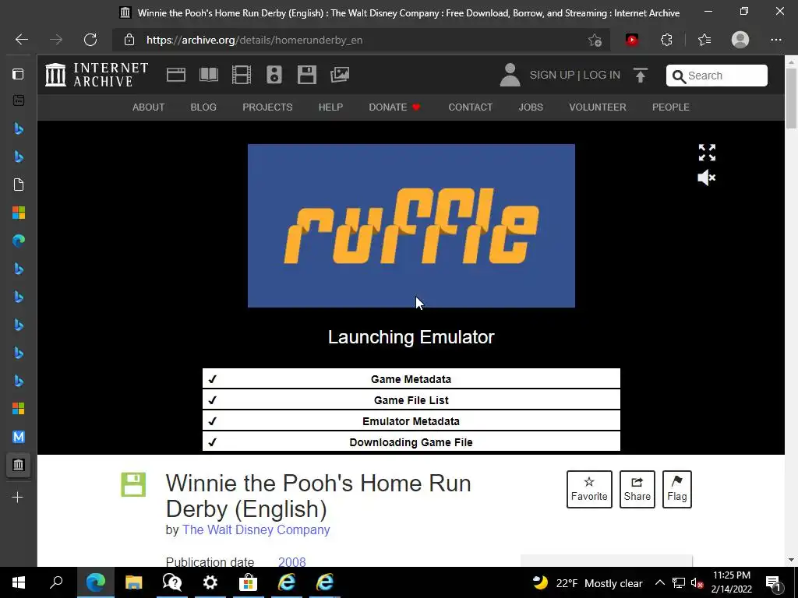Open the Texts book icon

pos(209,75)
